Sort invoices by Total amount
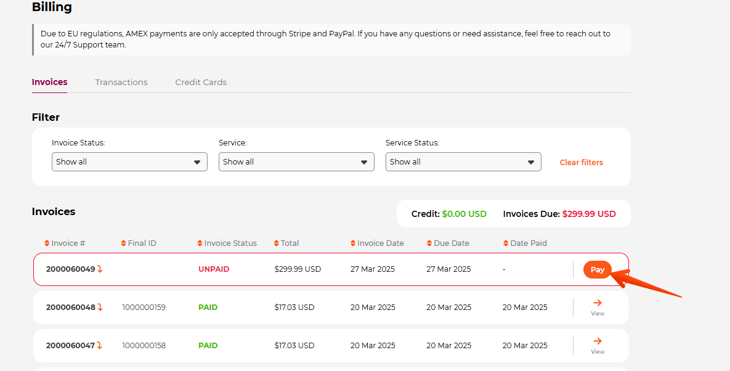730x371 pixels. (x=277, y=243)
